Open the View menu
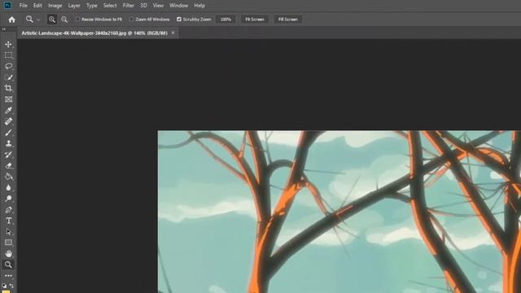This screenshot has width=521, height=293. pyautogui.click(x=158, y=6)
